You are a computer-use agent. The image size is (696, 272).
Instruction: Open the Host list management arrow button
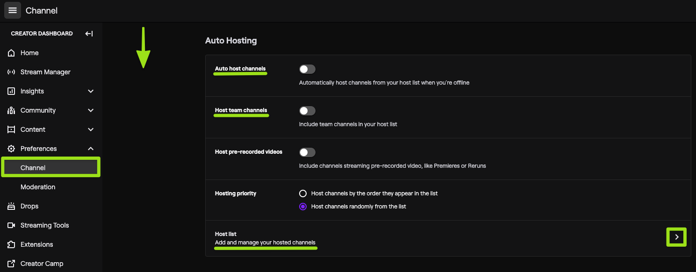click(676, 237)
